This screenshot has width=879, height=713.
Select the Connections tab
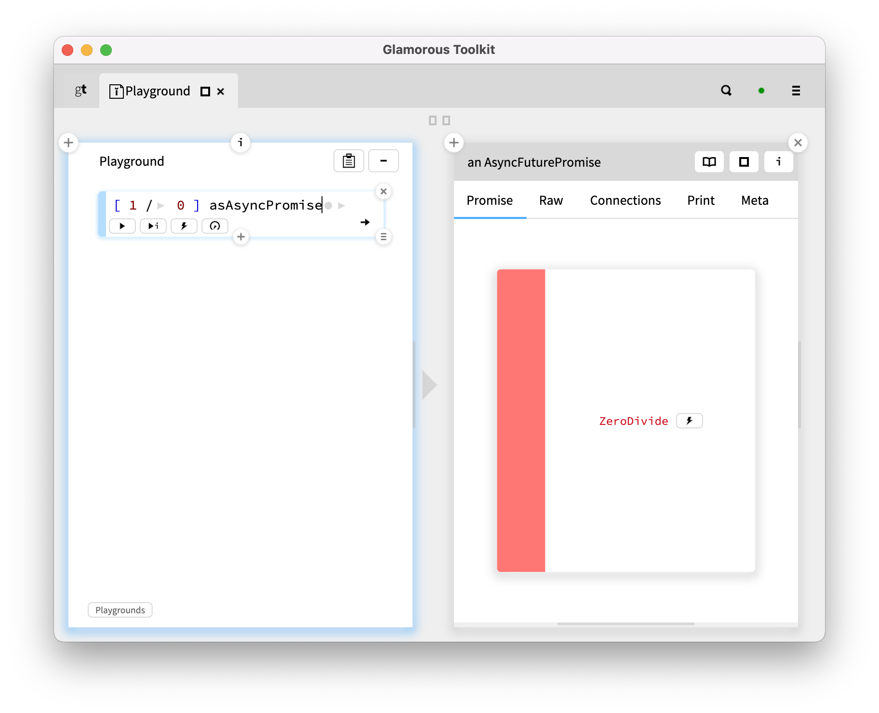pos(625,200)
